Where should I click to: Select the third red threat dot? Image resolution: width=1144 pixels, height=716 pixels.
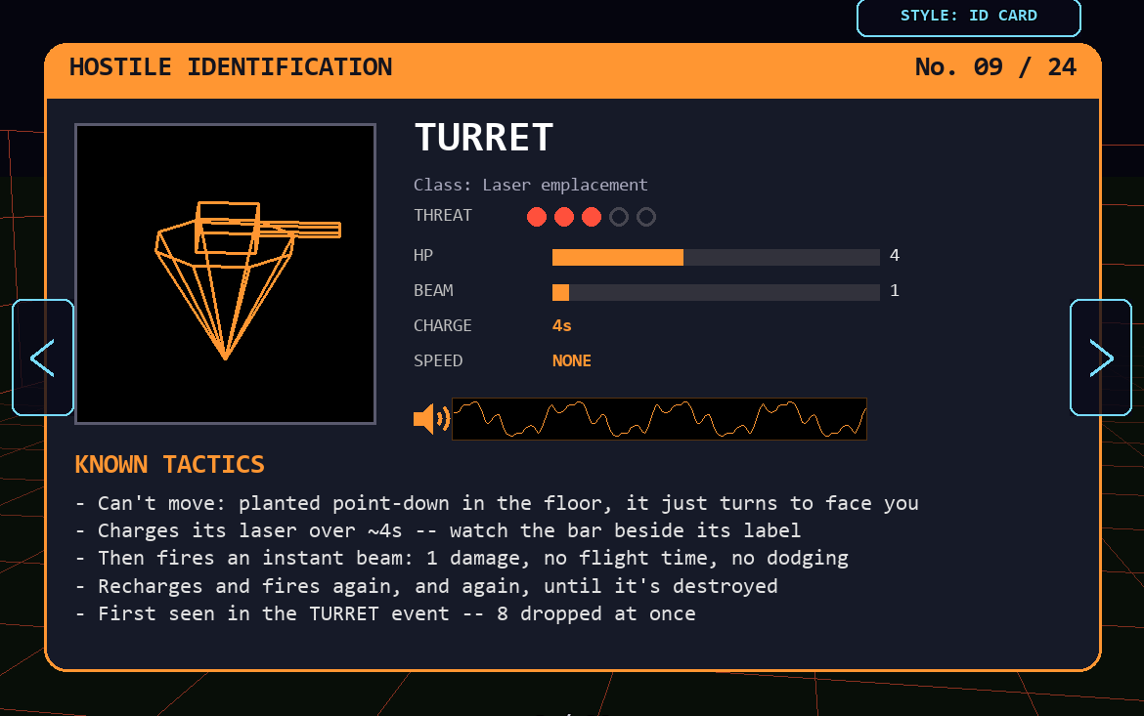592,217
